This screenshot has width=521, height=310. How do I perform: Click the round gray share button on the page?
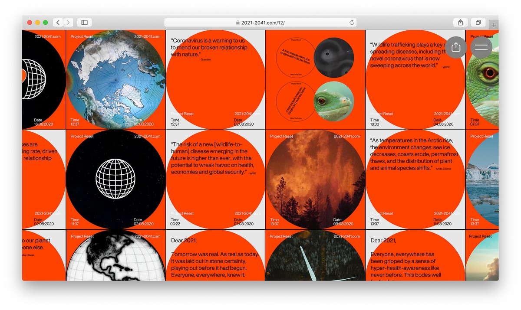(456, 47)
